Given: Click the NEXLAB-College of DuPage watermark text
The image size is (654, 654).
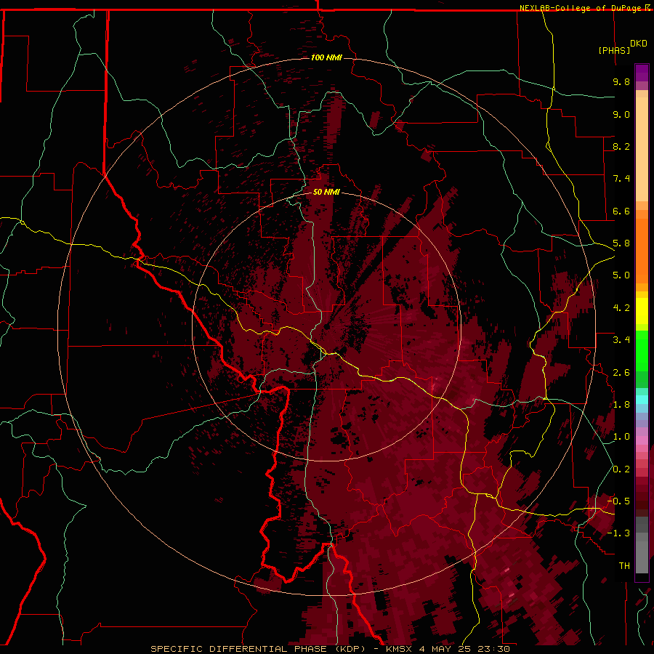Looking at the screenshot, I should (x=580, y=8).
